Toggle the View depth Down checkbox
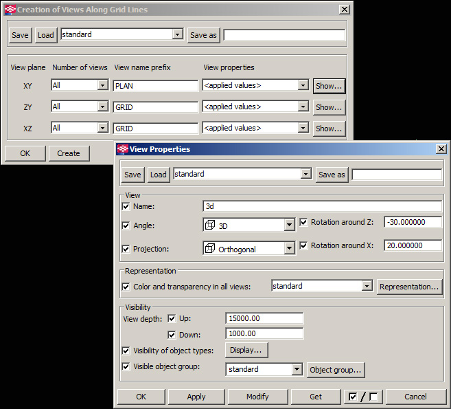The width and height of the screenshot is (451, 409). coord(172,335)
